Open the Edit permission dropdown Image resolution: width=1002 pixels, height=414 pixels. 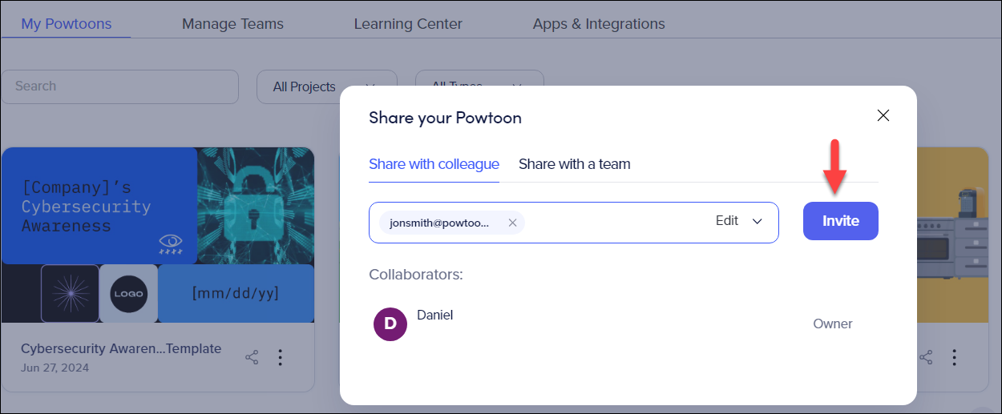pyautogui.click(x=738, y=221)
